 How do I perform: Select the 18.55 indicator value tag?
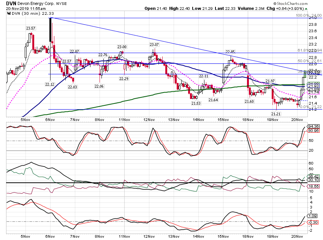[x=313, y=187]
